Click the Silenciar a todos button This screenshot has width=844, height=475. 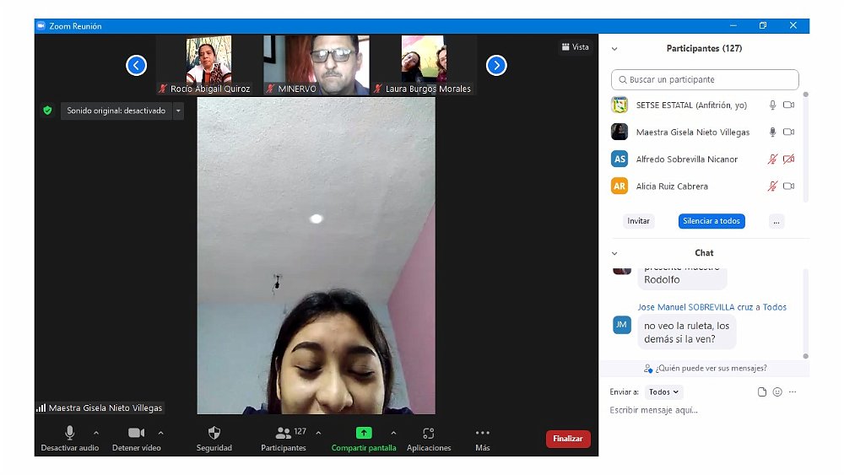pos(711,221)
